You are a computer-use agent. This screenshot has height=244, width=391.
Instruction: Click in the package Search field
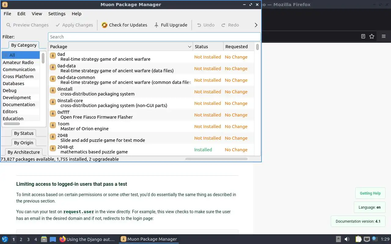pyautogui.click(x=154, y=37)
